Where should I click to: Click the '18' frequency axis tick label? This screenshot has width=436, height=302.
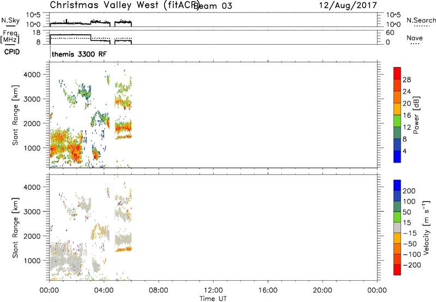[37, 33]
